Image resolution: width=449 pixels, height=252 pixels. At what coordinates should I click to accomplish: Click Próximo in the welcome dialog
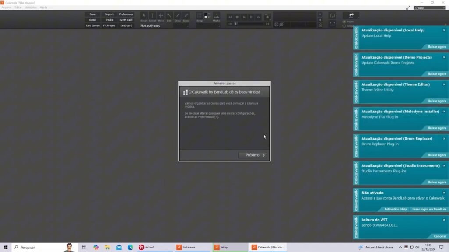tap(253, 155)
